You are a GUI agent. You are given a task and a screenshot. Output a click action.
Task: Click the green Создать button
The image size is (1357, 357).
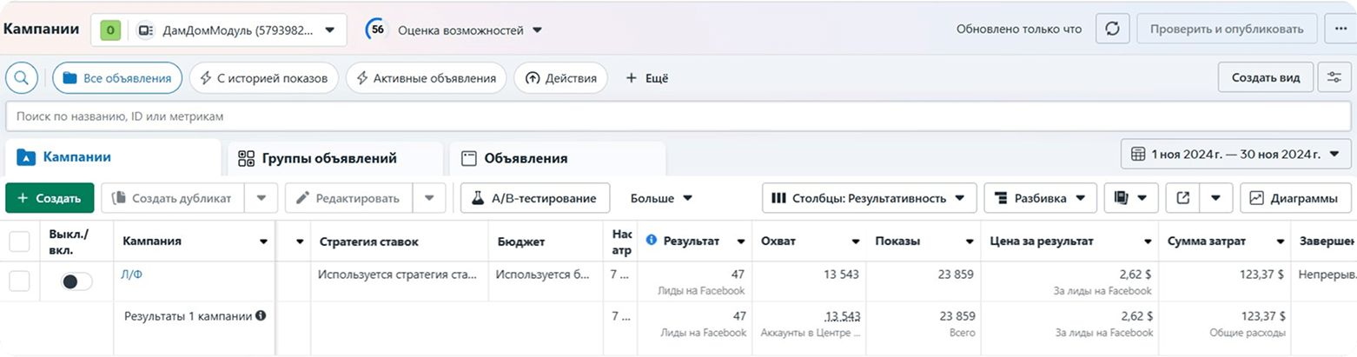click(x=50, y=198)
